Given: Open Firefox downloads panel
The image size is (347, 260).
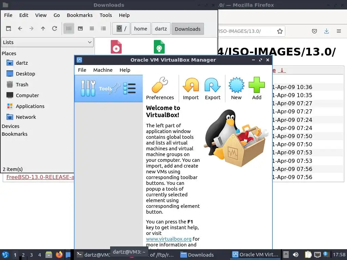Looking at the screenshot, I should tap(326, 31).
